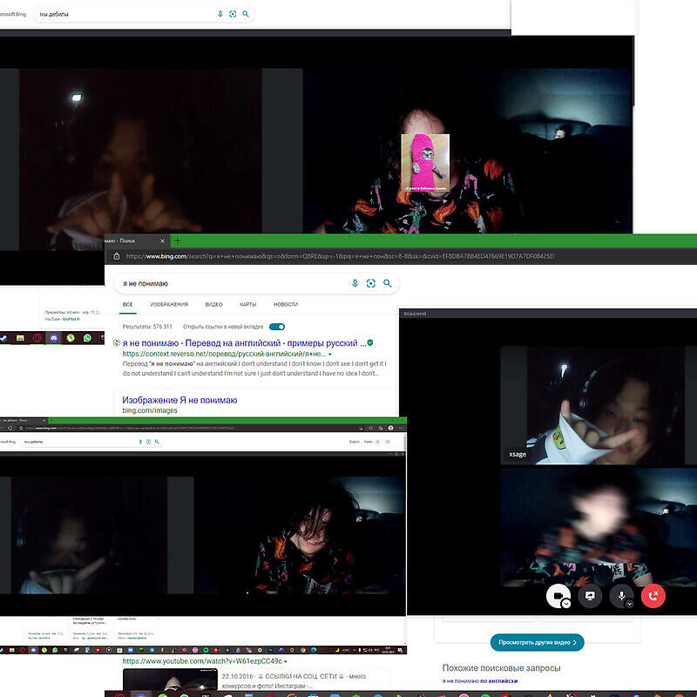The height and width of the screenshot is (697, 697).
Task: Expand microphone options arrow in Discord
Action: tap(630, 603)
